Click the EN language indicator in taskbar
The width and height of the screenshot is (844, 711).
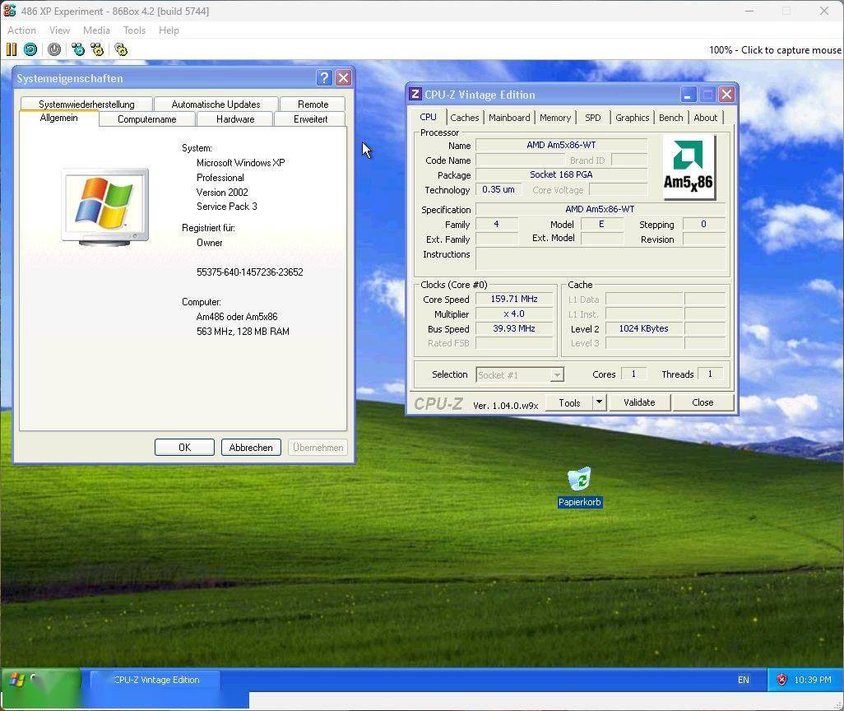[744, 680]
